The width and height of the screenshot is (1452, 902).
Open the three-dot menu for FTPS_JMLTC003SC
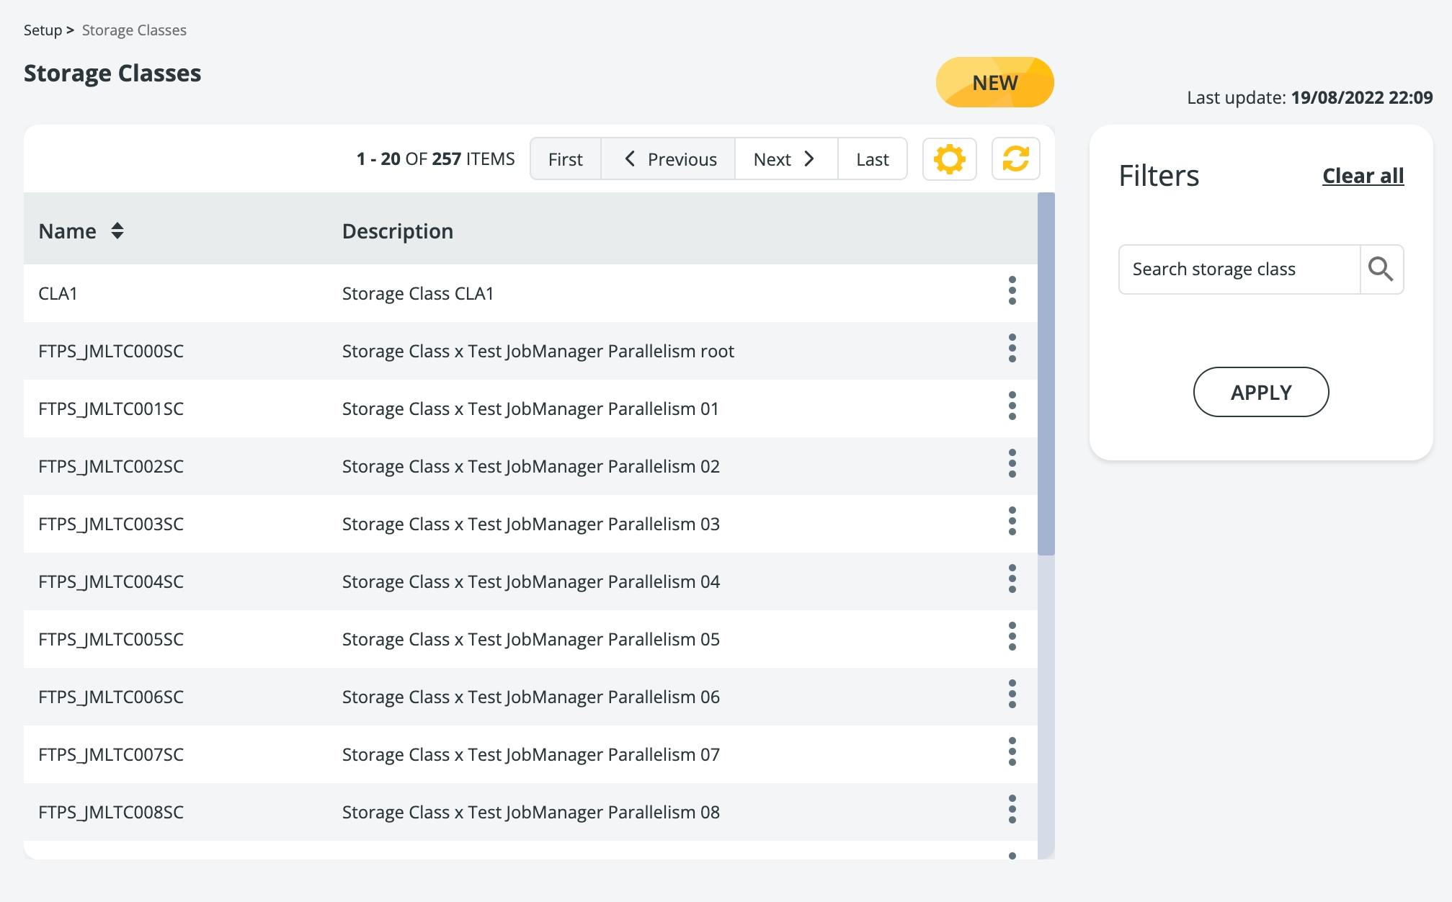(1012, 522)
